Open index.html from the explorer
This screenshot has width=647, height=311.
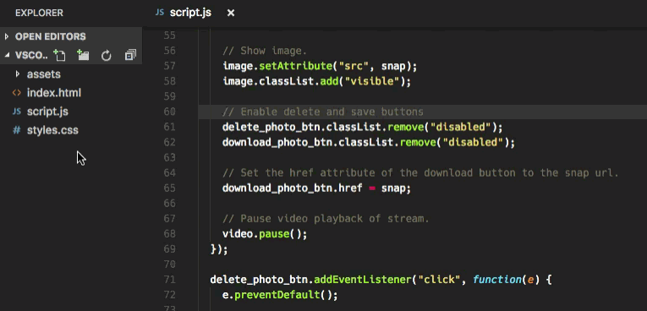[54, 93]
